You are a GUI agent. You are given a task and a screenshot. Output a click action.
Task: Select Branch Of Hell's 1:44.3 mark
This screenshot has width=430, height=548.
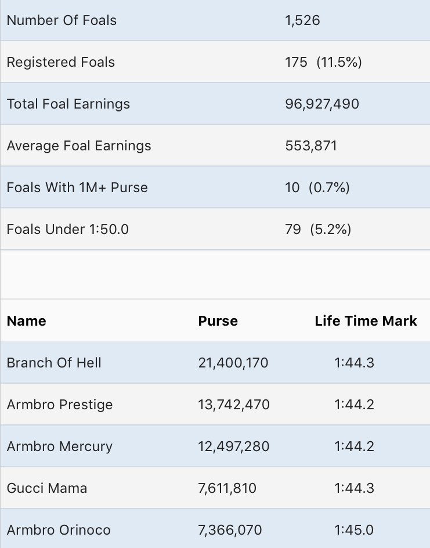[354, 363]
